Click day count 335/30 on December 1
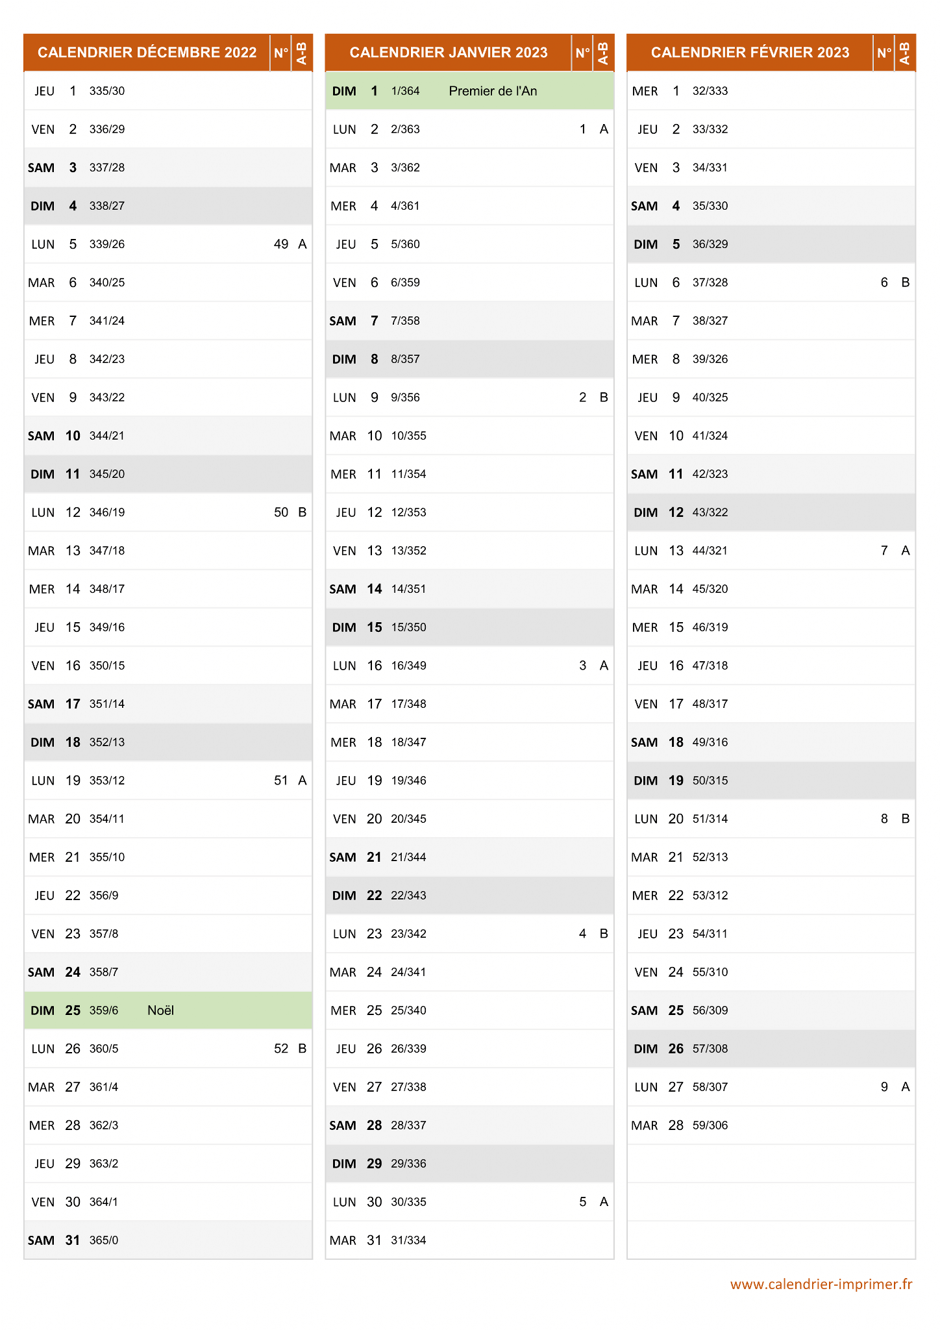 (x=107, y=91)
